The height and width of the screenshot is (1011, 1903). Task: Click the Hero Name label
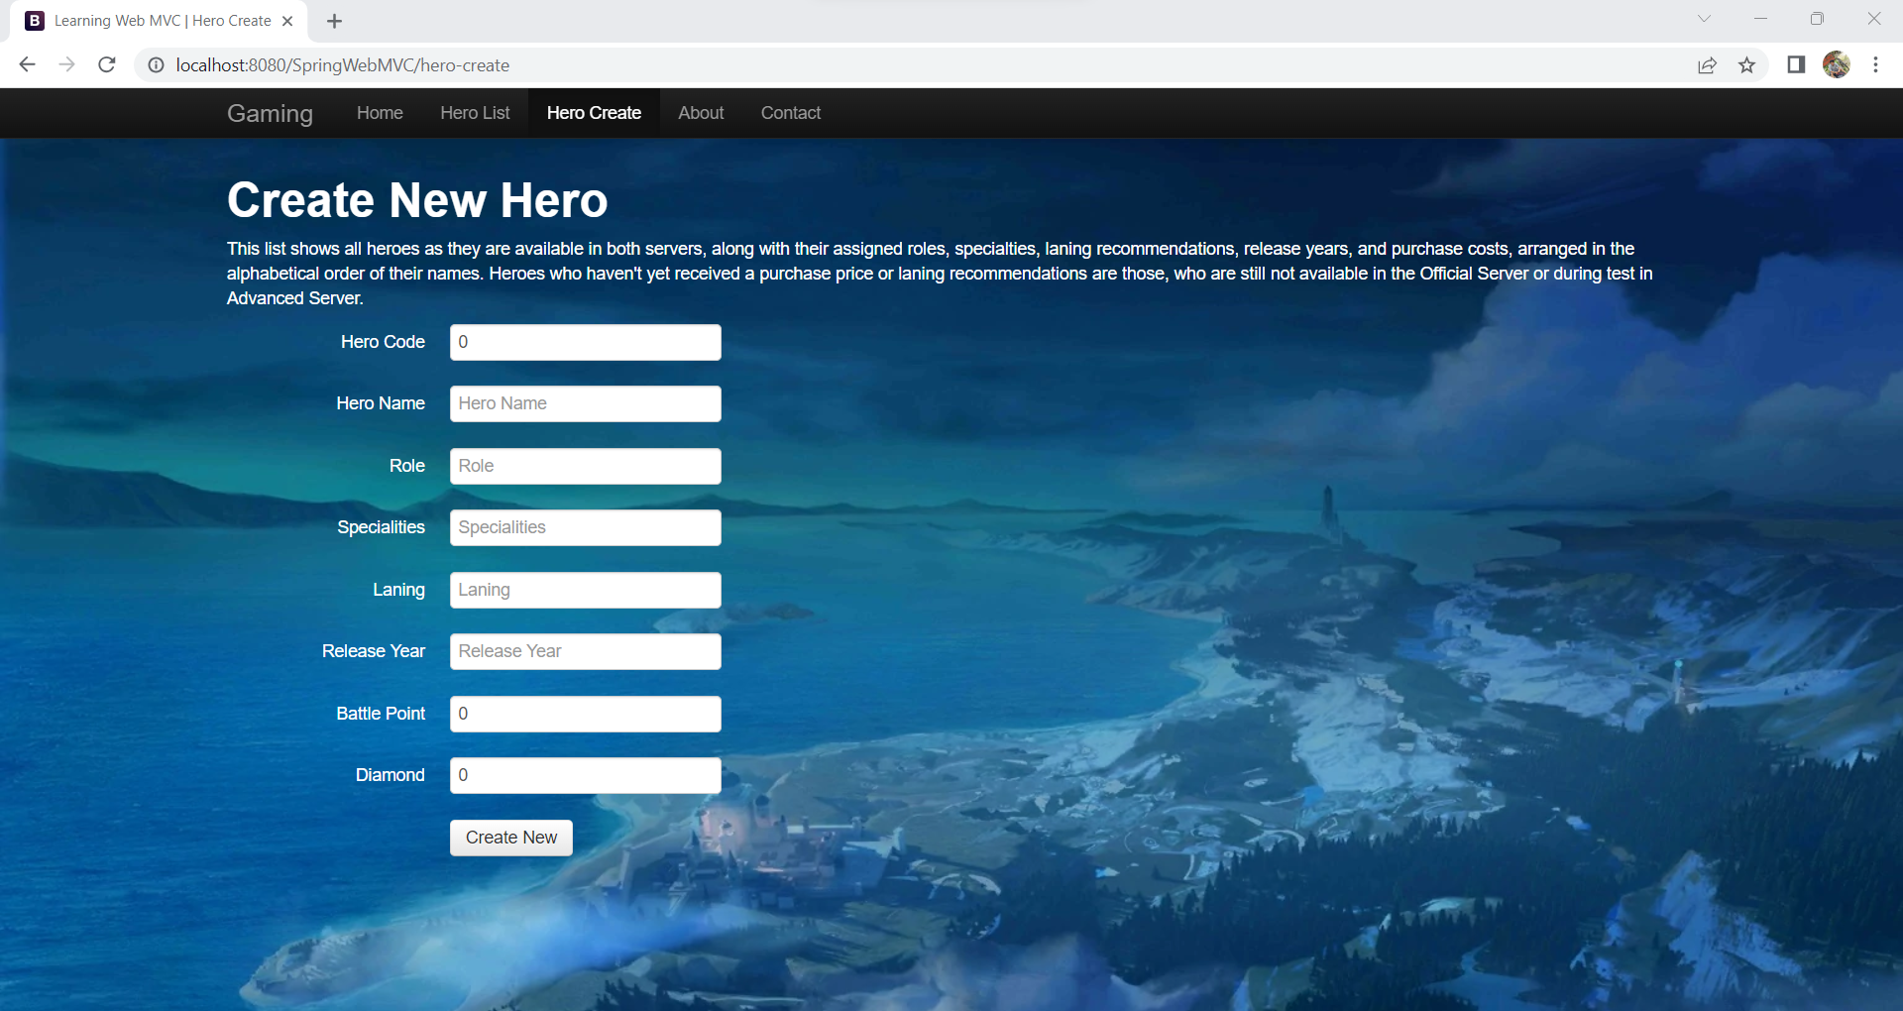coord(381,403)
